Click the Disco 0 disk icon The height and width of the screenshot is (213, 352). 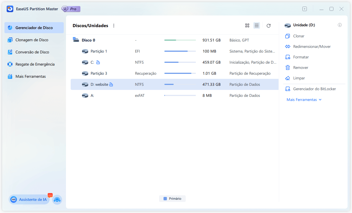[x=76, y=40]
